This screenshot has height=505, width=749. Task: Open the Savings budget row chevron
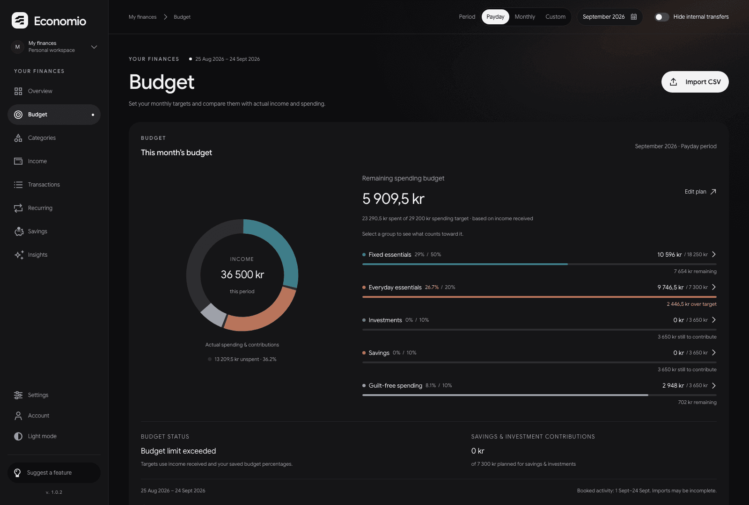[x=714, y=353]
